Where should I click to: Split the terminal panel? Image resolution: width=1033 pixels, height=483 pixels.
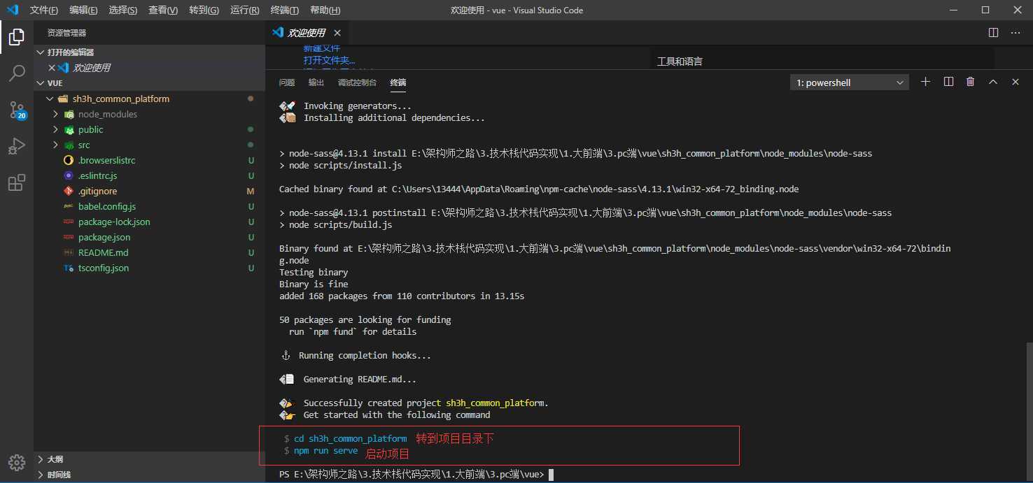point(948,82)
